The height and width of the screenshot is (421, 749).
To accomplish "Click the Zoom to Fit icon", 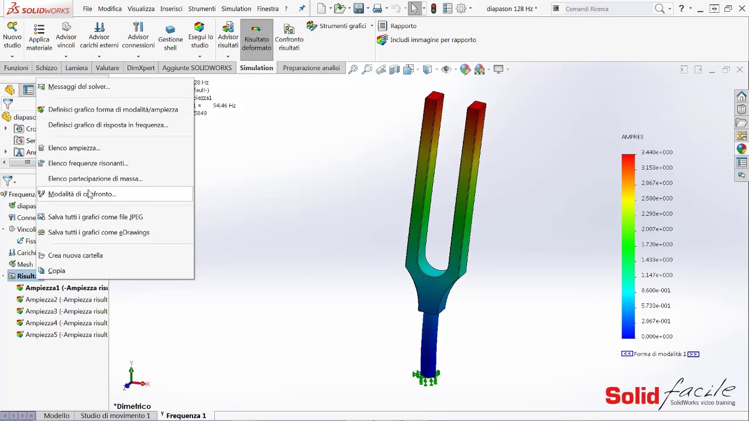I will (x=353, y=69).
